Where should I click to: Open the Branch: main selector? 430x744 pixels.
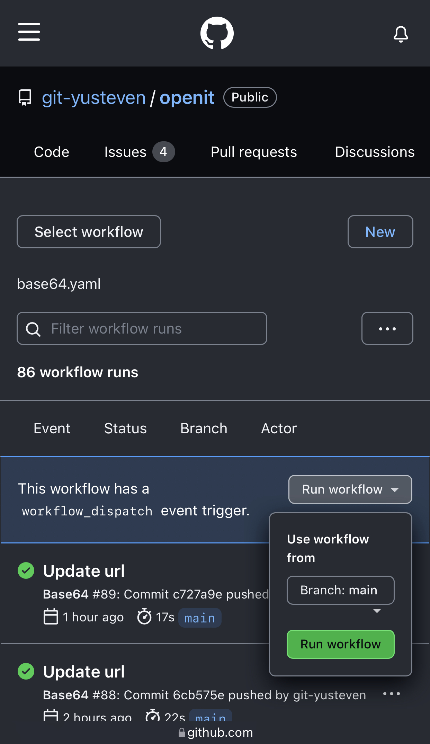340,590
